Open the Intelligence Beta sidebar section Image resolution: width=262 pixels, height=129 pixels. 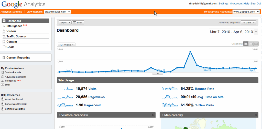point(26,26)
